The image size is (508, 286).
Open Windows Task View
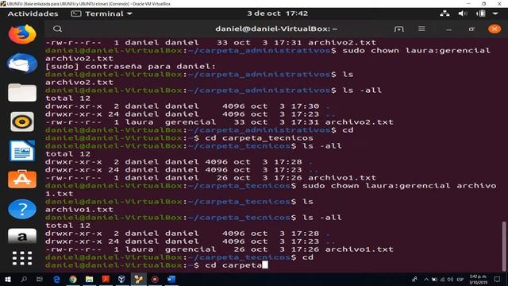coord(40,279)
